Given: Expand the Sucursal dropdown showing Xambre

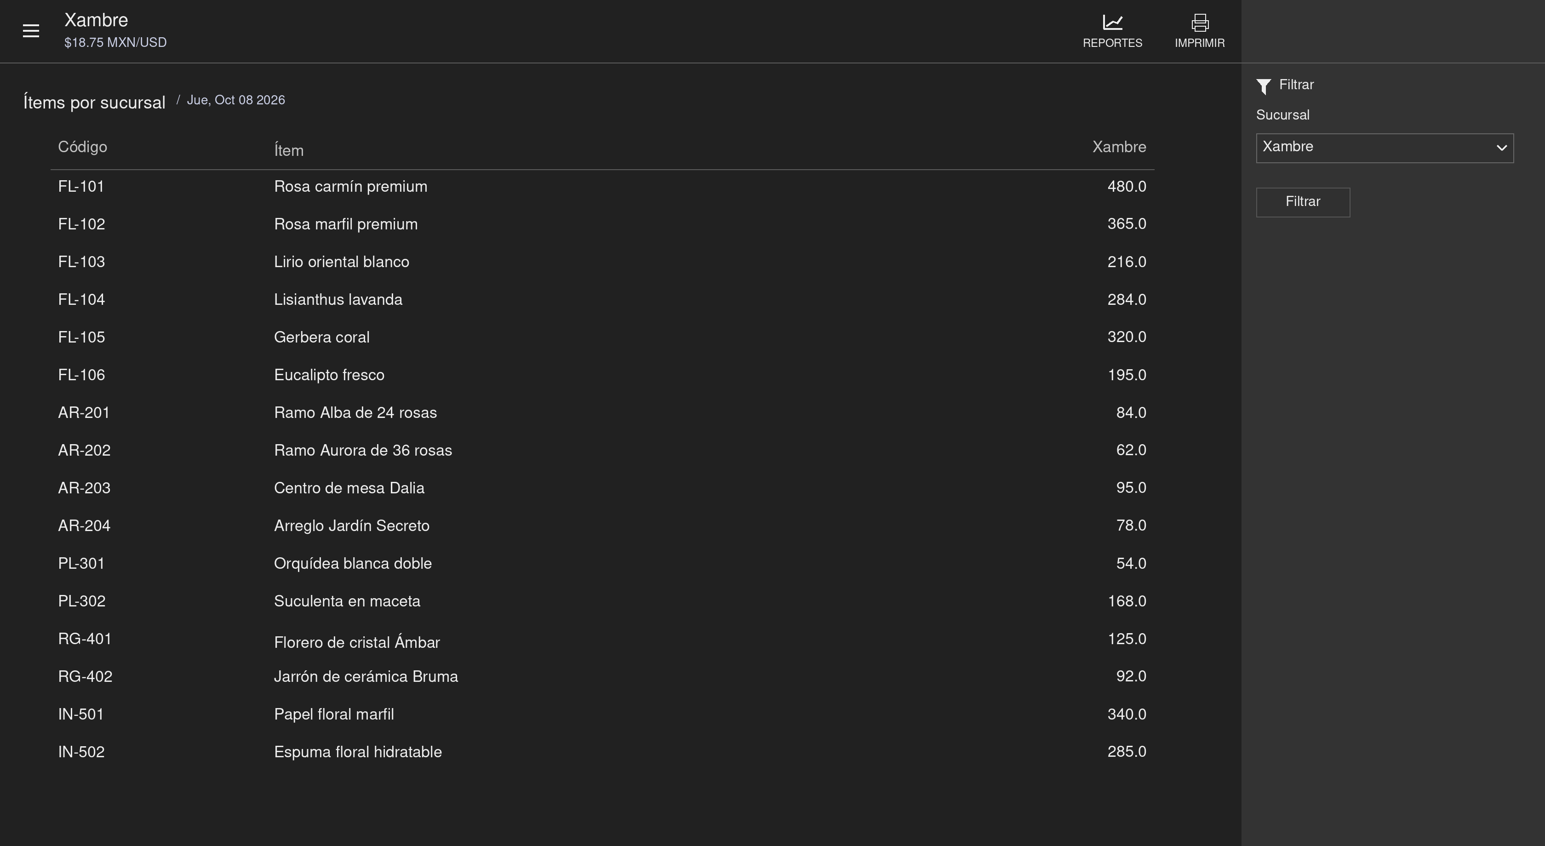Looking at the screenshot, I should (x=1384, y=148).
